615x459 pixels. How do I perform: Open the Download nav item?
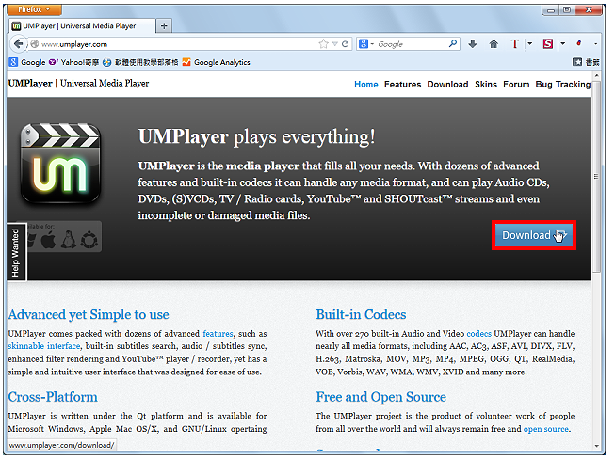447,85
